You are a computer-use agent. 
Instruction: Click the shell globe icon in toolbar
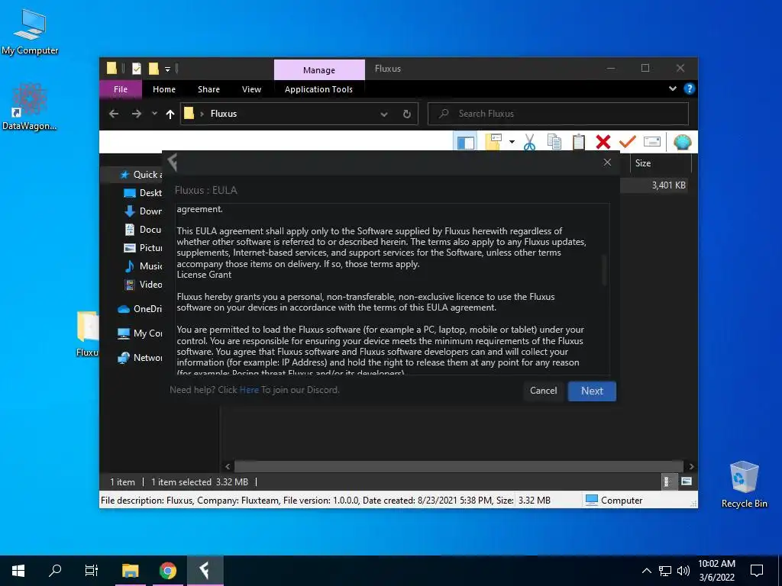click(x=682, y=142)
